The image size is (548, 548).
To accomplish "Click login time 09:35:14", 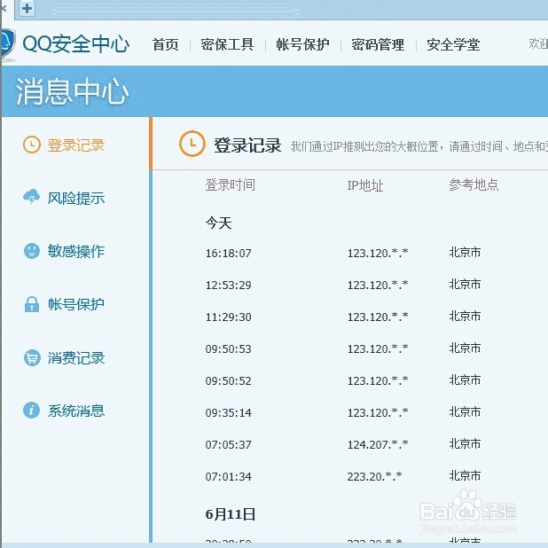I will [x=228, y=412].
